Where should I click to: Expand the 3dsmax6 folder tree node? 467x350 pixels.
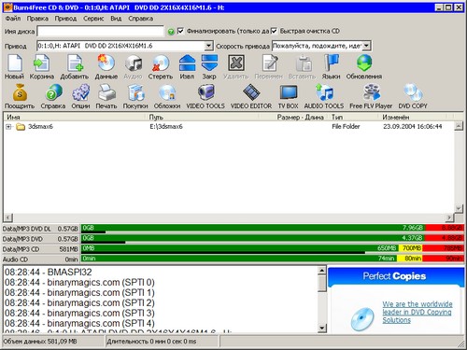click(8, 127)
